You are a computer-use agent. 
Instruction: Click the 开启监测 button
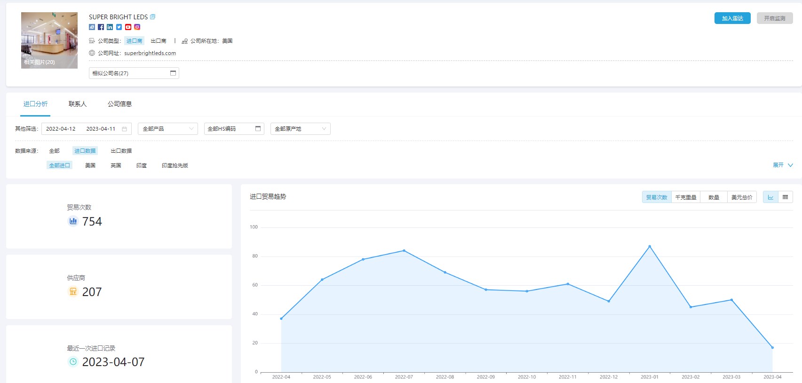click(x=775, y=18)
